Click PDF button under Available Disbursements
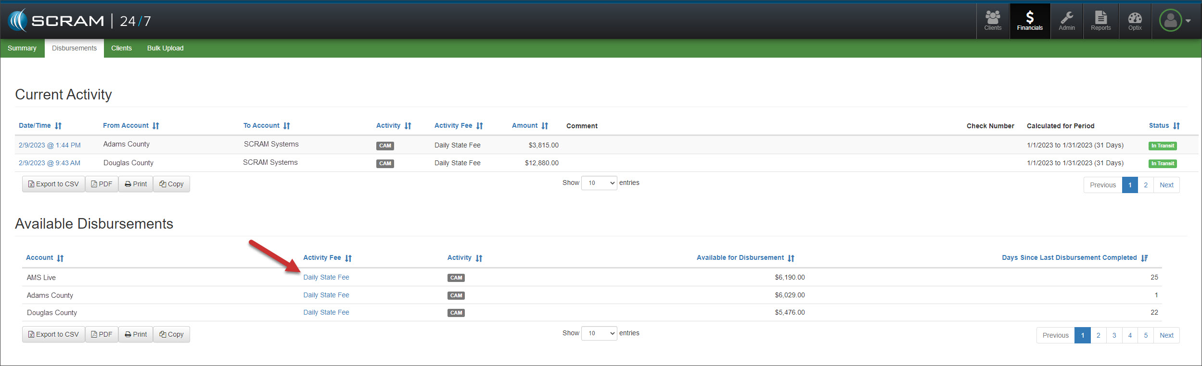 point(102,334)
